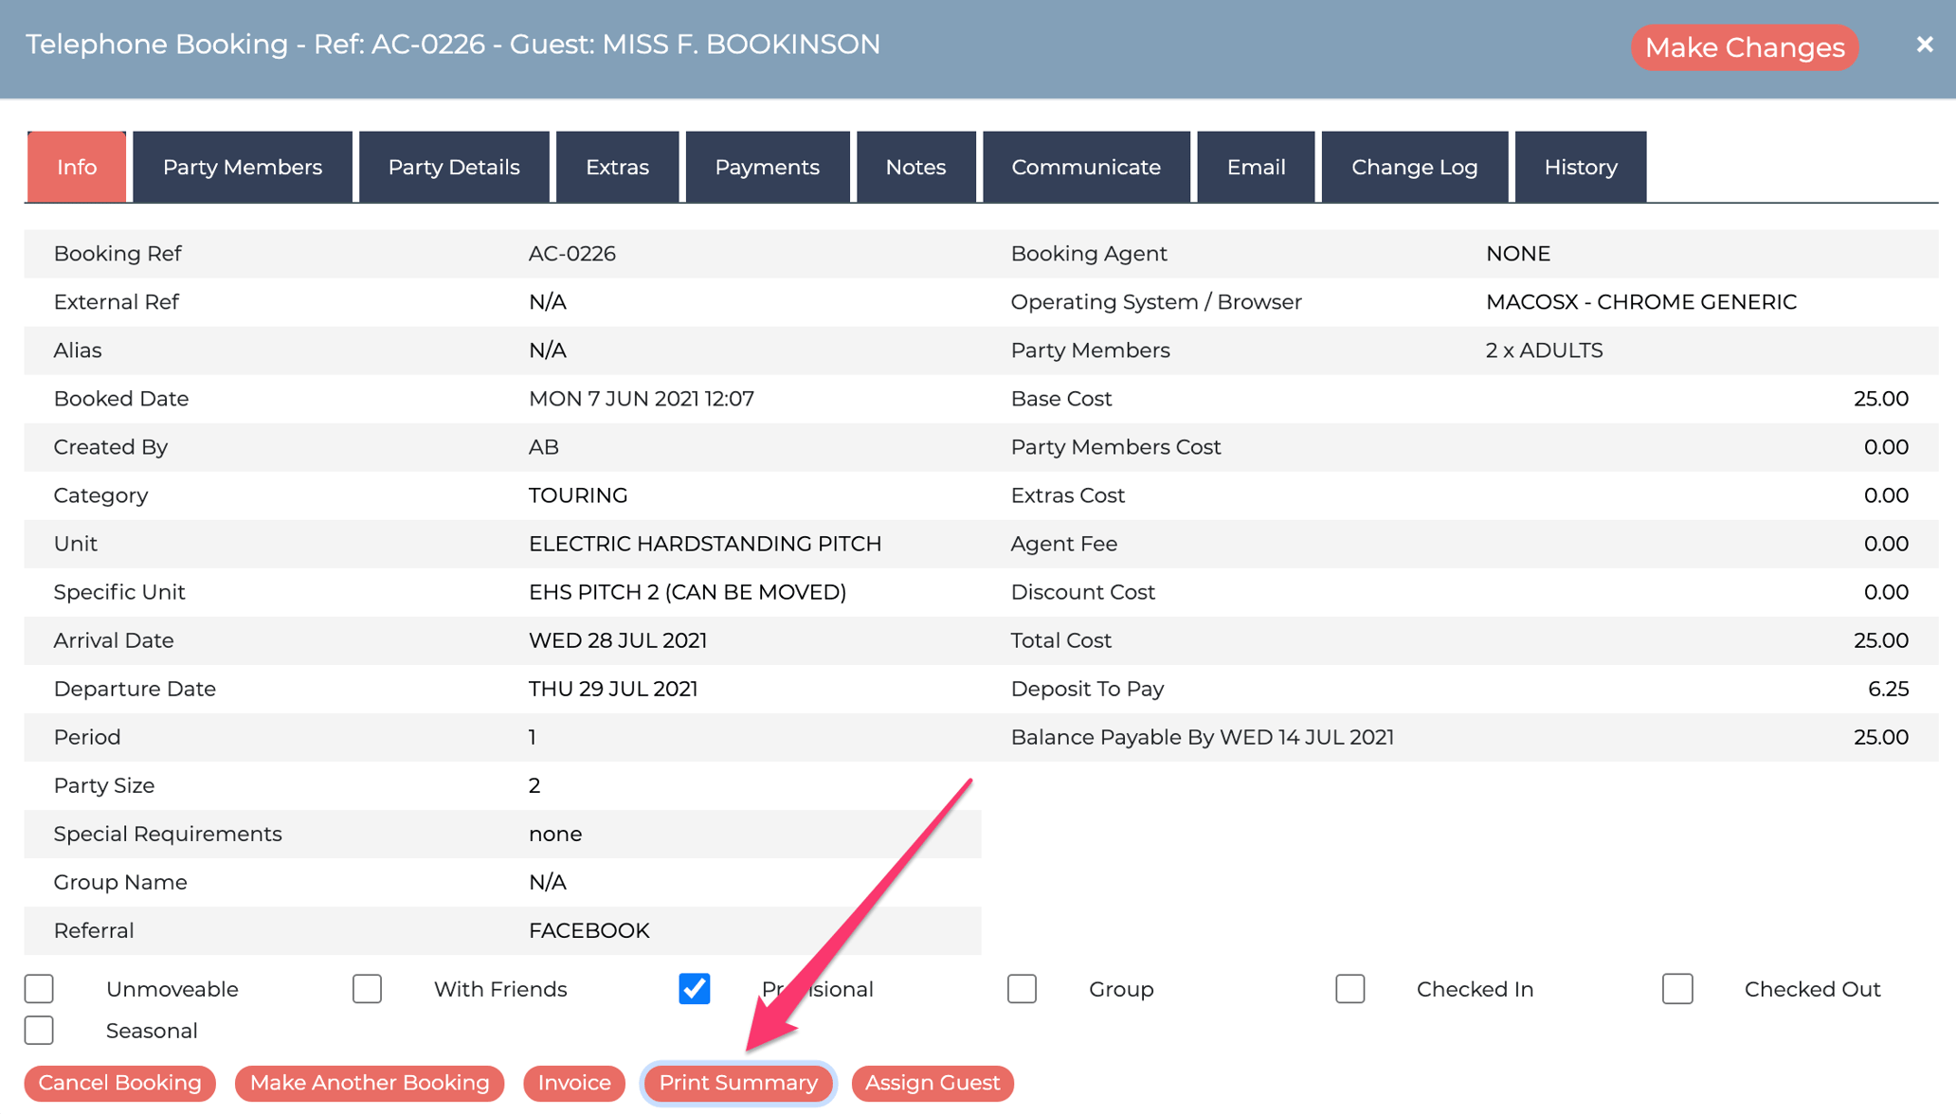Click Make Another Booking
1956x1114 pixels.
370,1083
